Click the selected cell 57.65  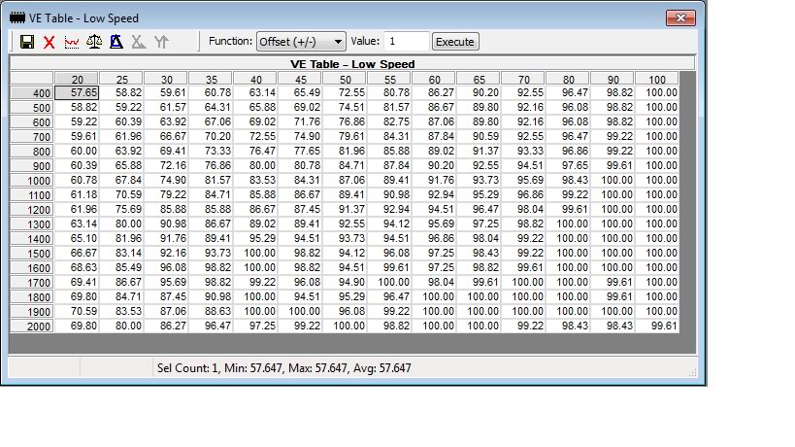pos(77,93)
